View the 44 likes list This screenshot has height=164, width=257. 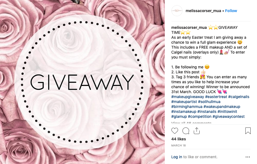point(179,139)
